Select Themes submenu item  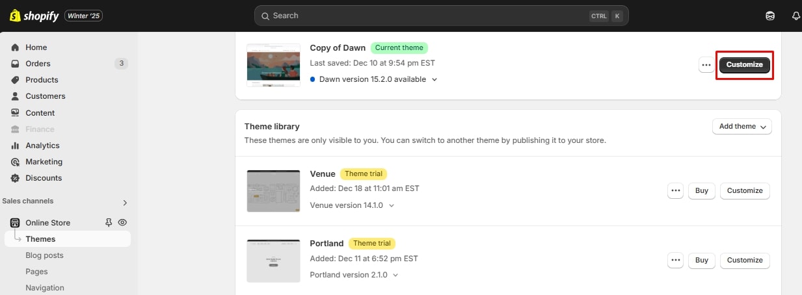pyautogui.click(x=68, y=239)
